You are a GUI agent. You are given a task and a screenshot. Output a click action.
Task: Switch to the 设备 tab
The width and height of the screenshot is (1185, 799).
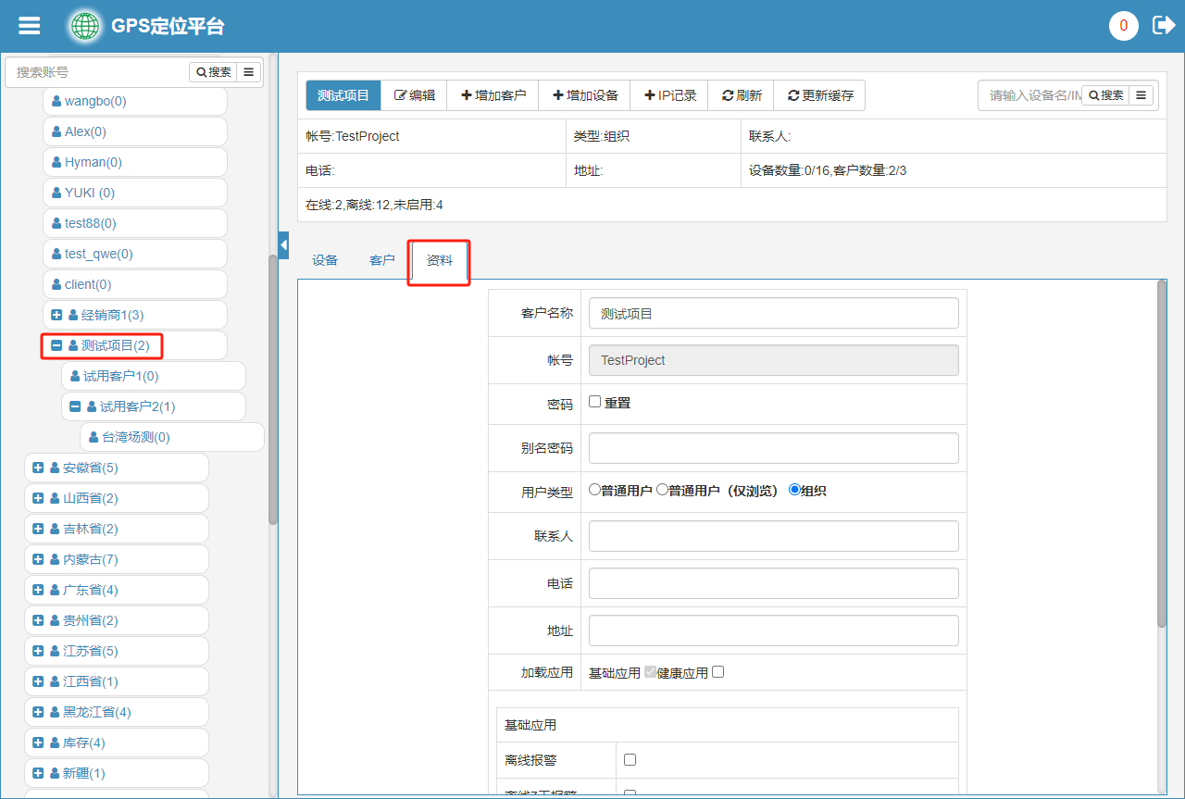point(325,261)
